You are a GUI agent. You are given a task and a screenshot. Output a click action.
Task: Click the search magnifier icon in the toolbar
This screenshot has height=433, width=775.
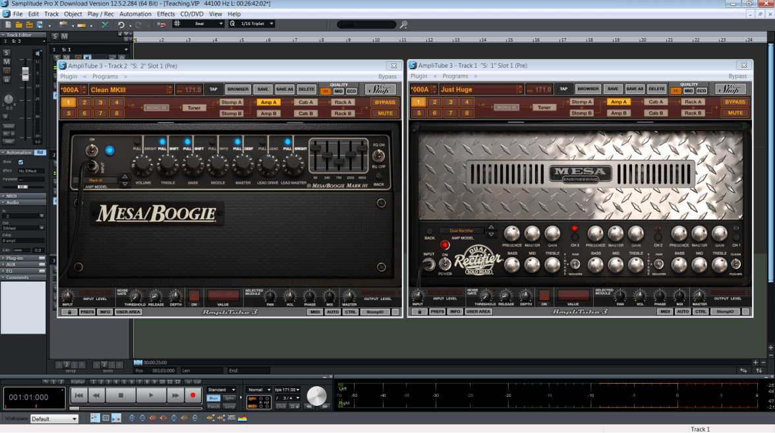403,25
